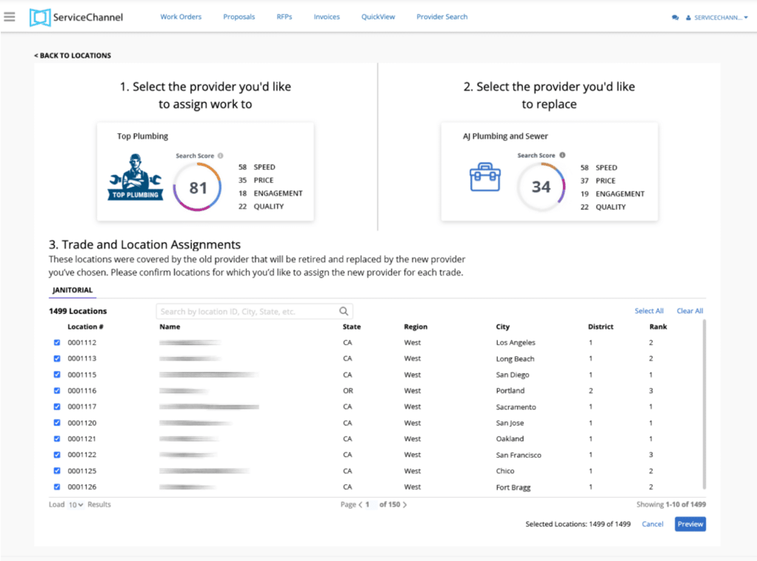Open the chat messages icon
757x561 pixels.
click(675, 17)
